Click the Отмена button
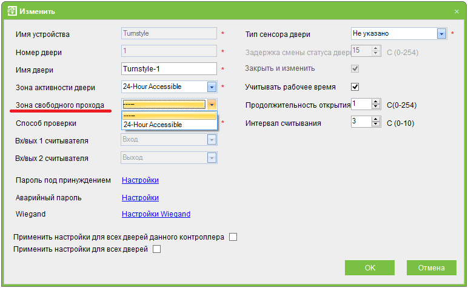The height and width of the screenshot is (288, 468). point(431,268)
